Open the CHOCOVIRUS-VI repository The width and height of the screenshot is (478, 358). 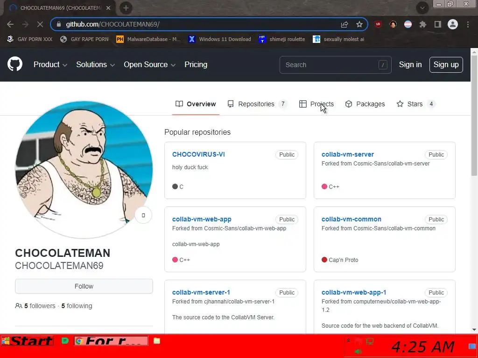point(198,154)
